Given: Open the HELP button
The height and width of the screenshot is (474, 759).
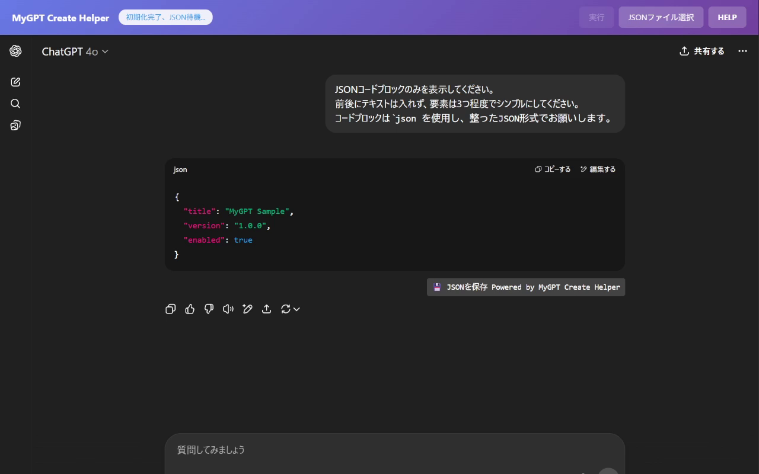Looking at the screenshot, I should coord(727,17).
